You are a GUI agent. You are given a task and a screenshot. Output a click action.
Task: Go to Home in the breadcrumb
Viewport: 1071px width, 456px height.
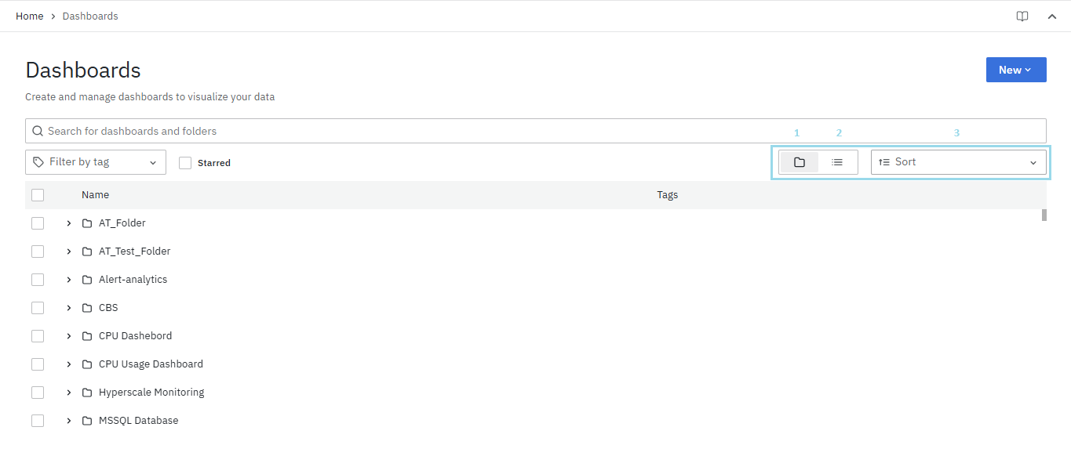pyautogui.click(x=30, y=16)
